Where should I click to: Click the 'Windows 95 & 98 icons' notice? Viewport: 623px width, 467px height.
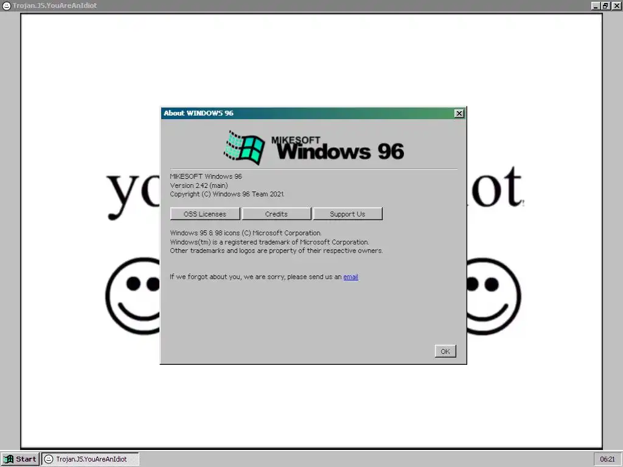(x=246, y=233)
